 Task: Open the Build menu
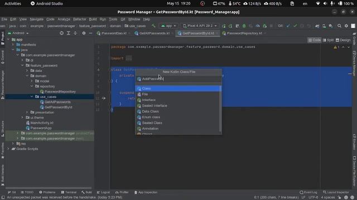point(93,19)
